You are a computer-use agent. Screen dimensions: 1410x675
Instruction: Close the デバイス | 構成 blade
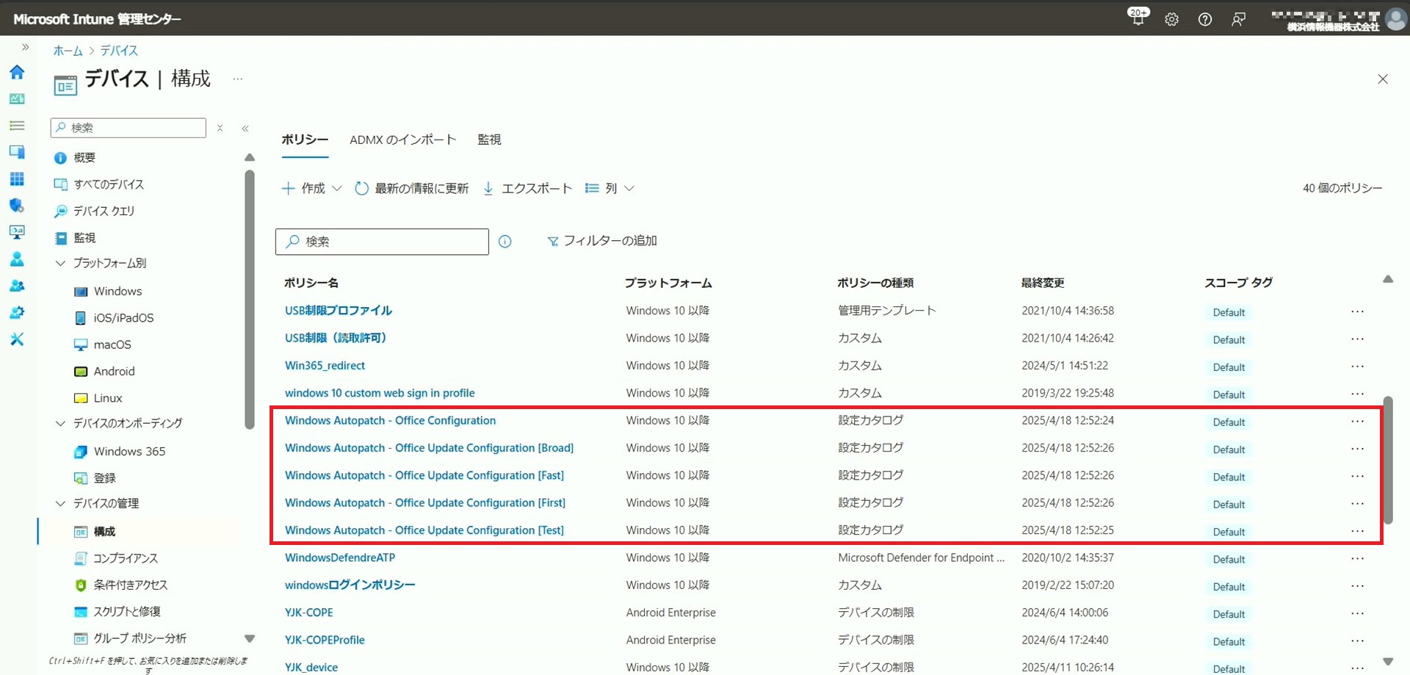(1383, 79)
